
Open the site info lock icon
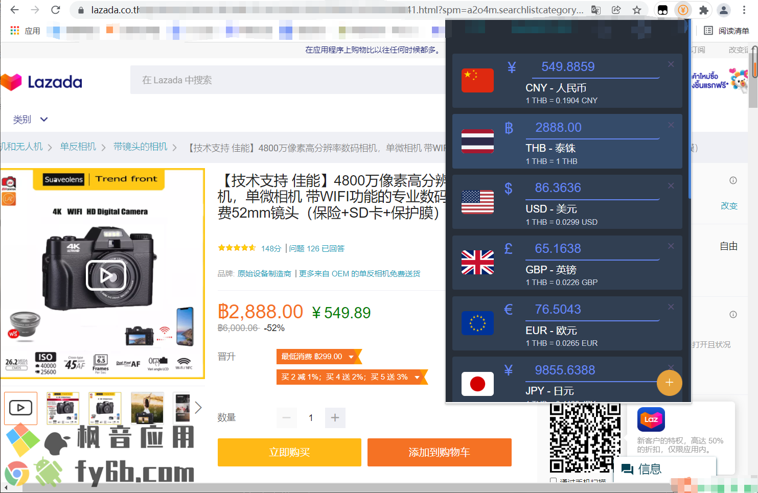[x=81, y=10]
